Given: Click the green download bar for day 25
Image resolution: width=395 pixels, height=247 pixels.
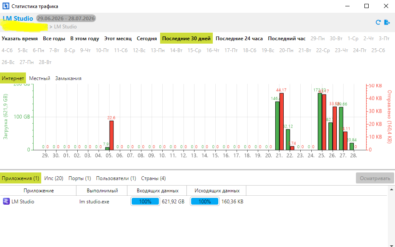Looking at the screenshot, I should [x=320, y=122].
